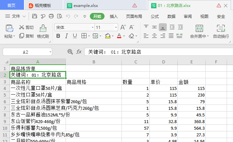233x142 pixels.
Task: Click the fx insert function icon
Action: pyautogui.click(x=79, y=52)
